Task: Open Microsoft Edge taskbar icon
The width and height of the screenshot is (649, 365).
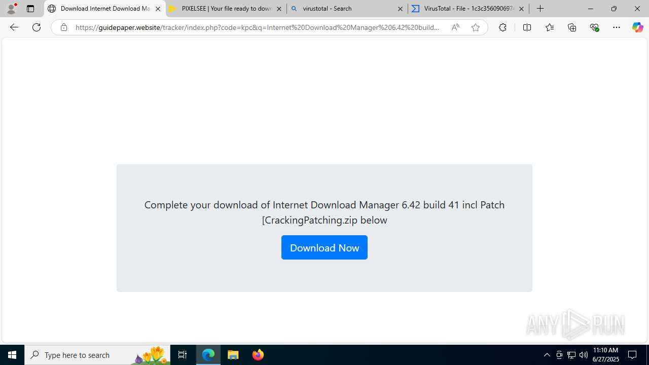Action: [x=208, y=355]
